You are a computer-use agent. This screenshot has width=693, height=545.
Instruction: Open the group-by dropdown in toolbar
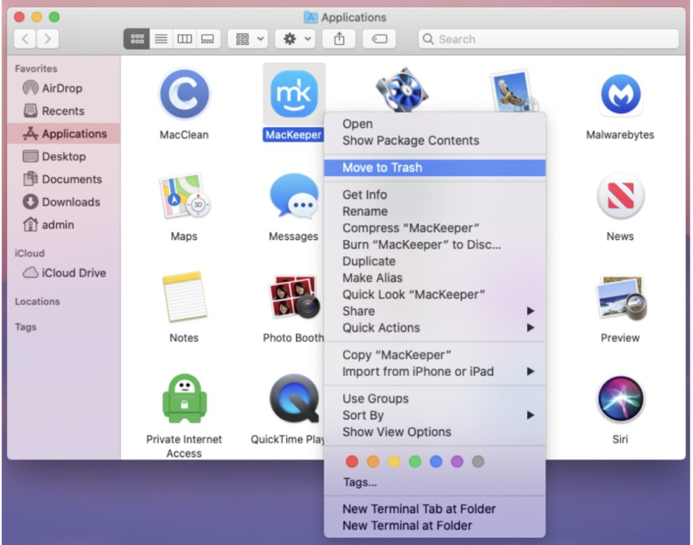coord(248,39)
